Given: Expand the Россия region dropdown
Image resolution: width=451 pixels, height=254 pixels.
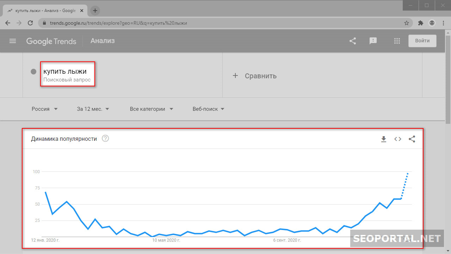Looking at the screenshot, I should pos(44,109).
